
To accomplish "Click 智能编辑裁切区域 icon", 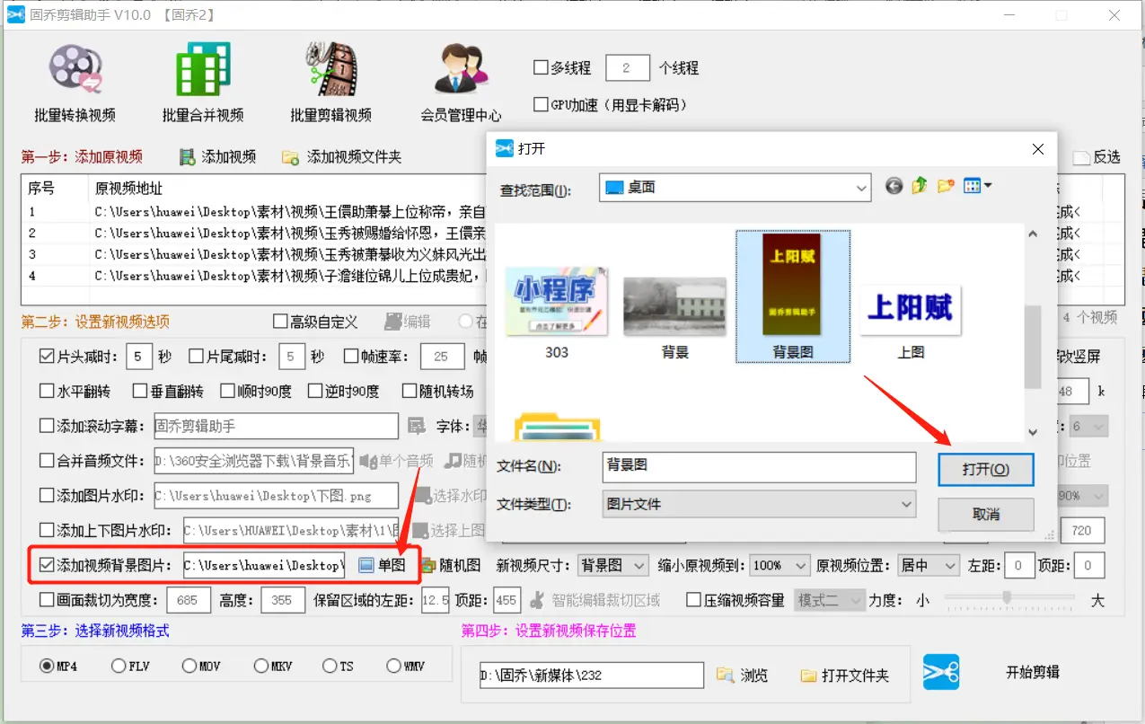I will pyautogui.click(x=537, y=600).
